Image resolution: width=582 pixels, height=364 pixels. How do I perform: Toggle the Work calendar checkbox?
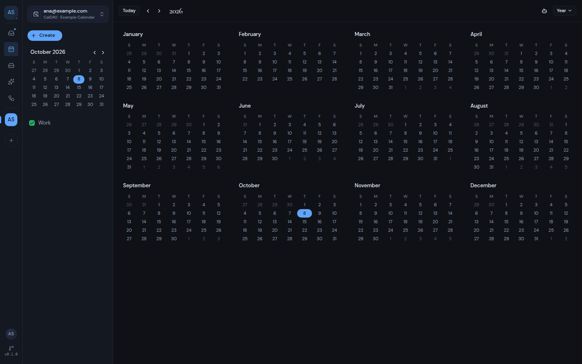click(x=32, y=123)
